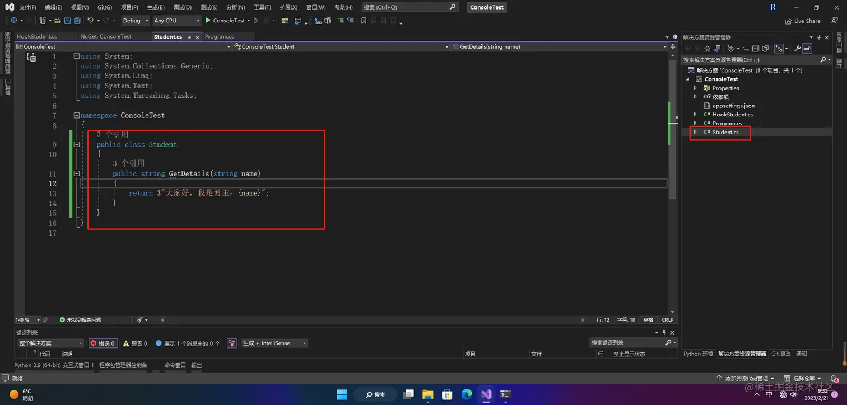Click the Find in Files icon
The height and width of the screenshot is (405, 847).
pyautogui.click(x=285, y=21)
